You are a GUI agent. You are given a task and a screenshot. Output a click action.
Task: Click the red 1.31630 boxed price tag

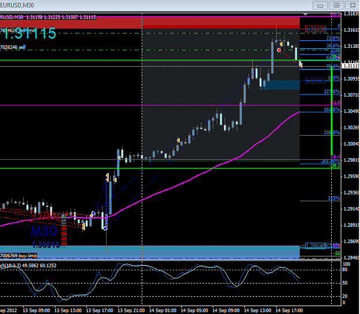(x=316, y=29)
